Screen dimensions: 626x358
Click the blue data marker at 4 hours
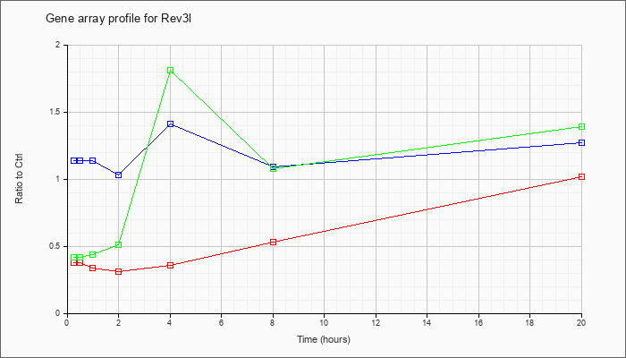(171, 124)
